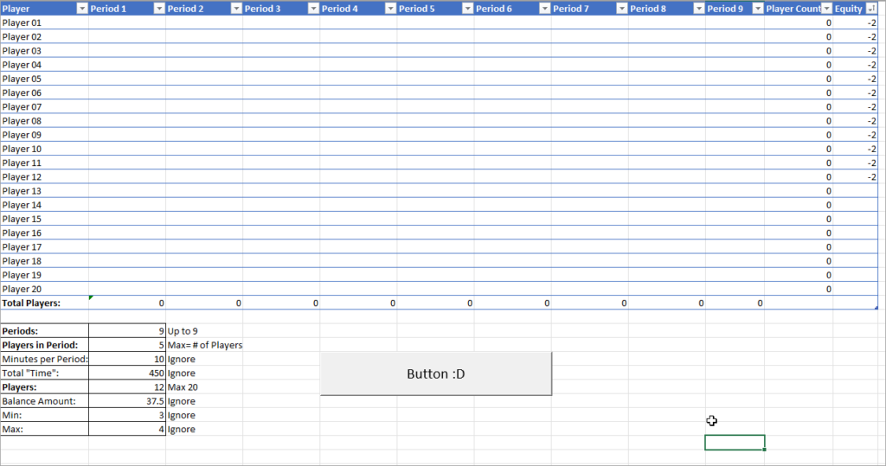
Task: Open the Player column filter dropdown
Action: [82, 9]
